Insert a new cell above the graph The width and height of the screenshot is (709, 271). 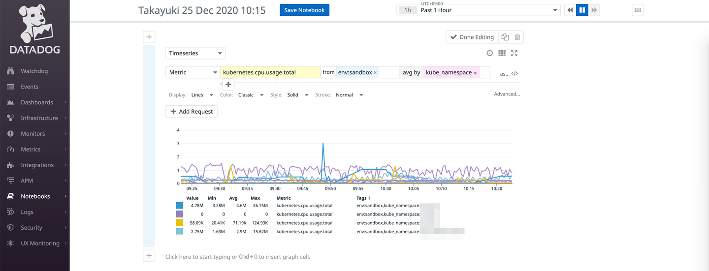tap(149, 37)
